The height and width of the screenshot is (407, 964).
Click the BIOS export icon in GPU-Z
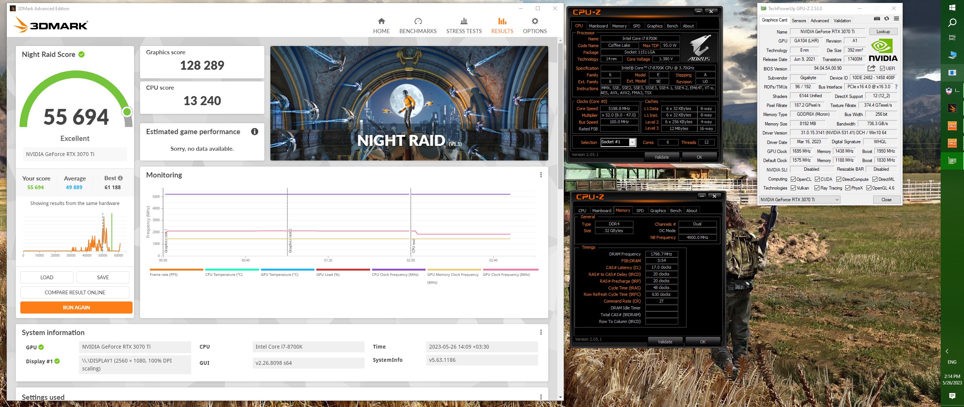[871, 68]
